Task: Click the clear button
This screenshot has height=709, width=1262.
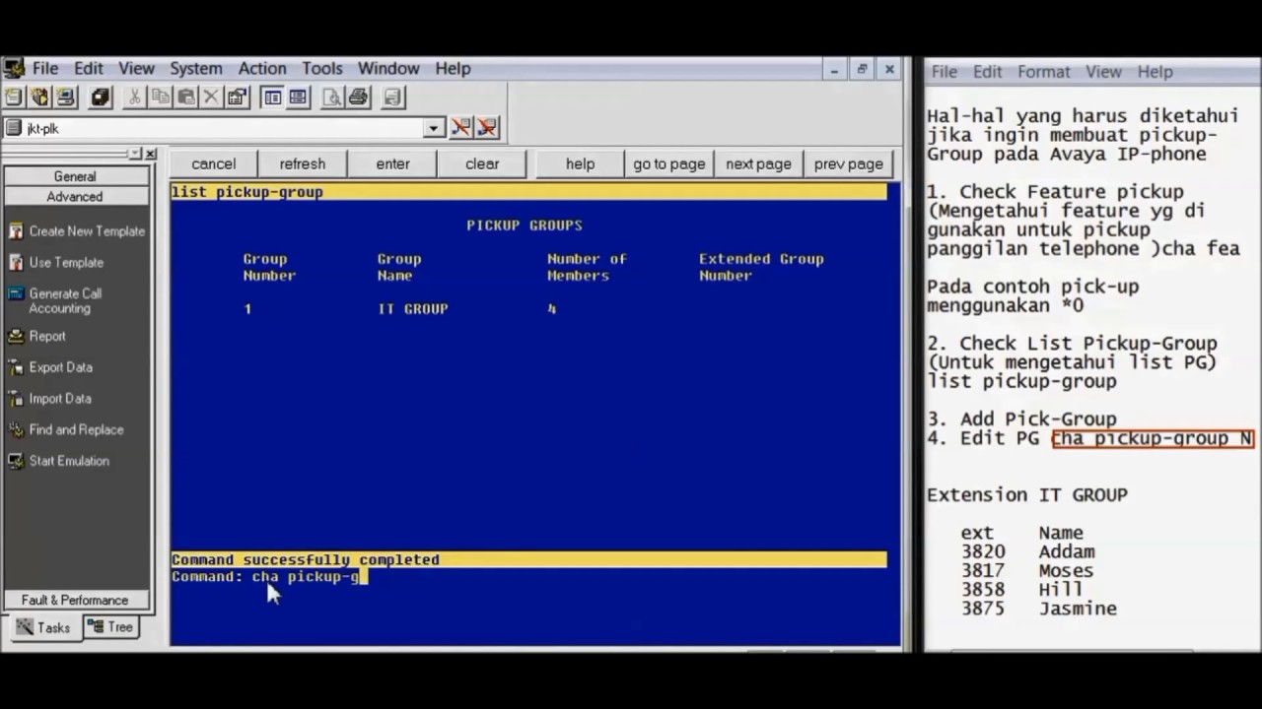Action: click(482, 163)
